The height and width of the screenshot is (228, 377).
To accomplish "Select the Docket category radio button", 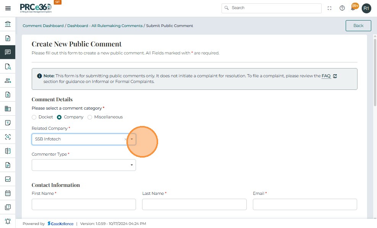I will [34, 117].
